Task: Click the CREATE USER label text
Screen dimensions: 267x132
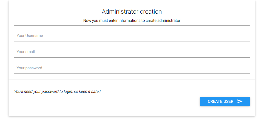Action: pos(220,101)
